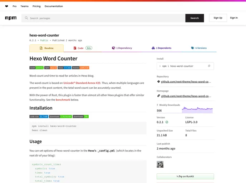Open the Pro menu item
Image resolution: width=246 pixels, height=183 pixels.
[x=15, y=6]
